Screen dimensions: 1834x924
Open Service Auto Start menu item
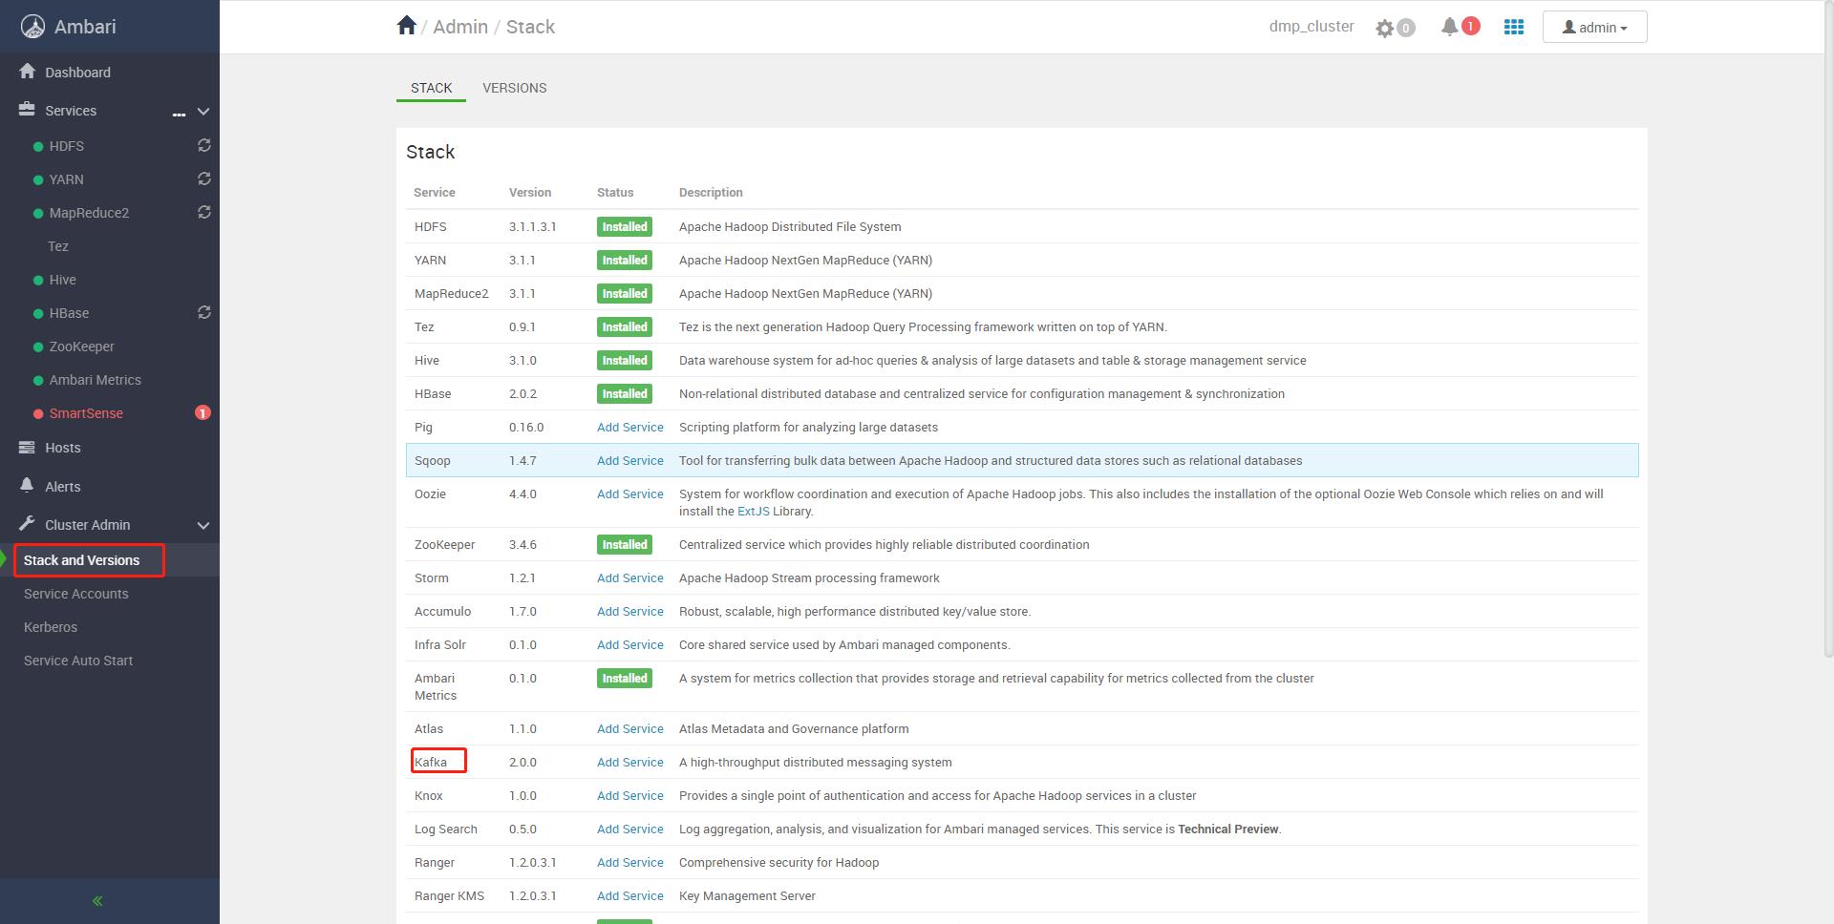pyautogui.click(x=78, y=661)
